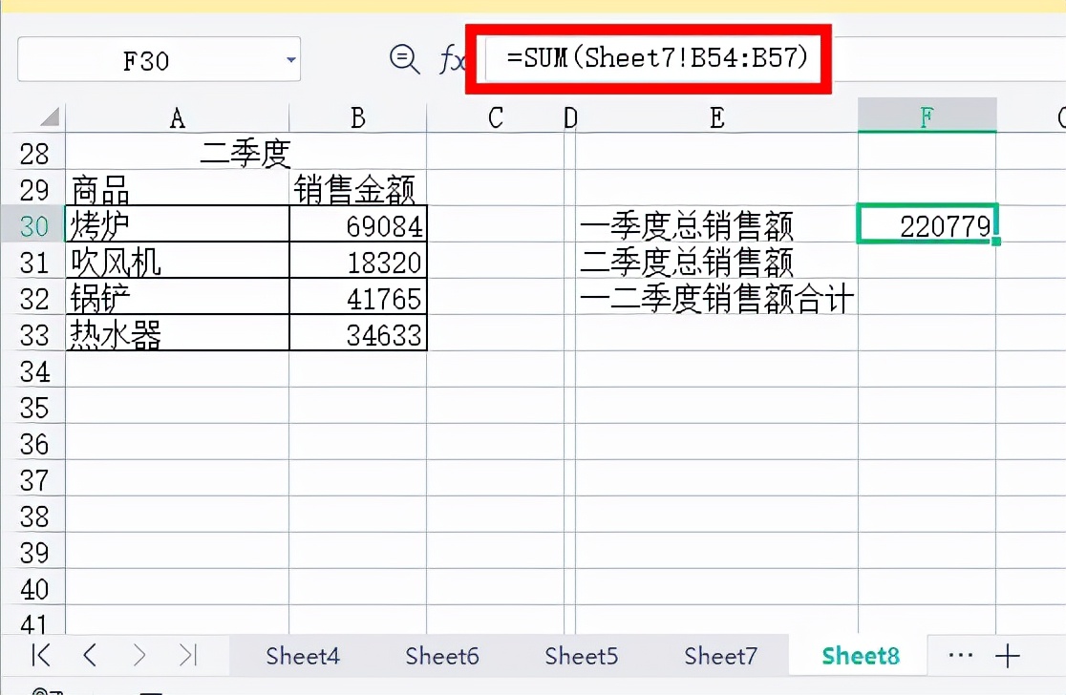Open the Name Box dropdown arrow
Screen dimensions: 1066x695
(x=289, y=59)
